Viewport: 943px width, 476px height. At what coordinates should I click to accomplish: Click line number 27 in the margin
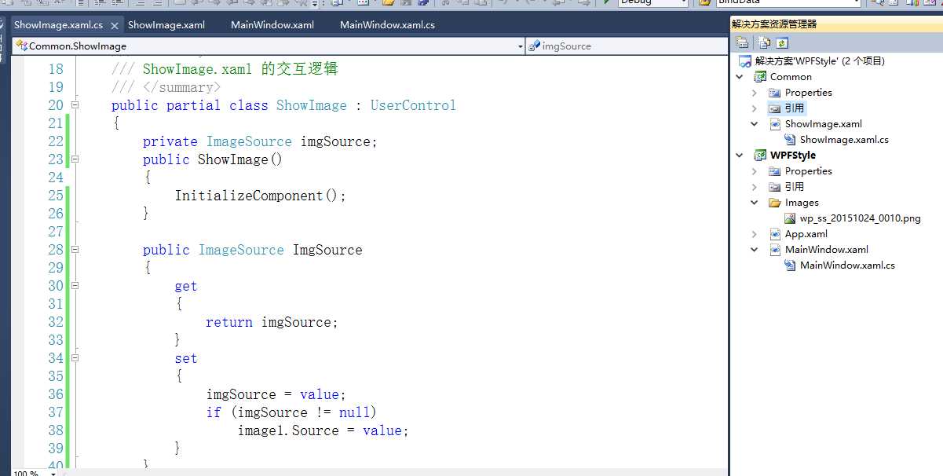(56, 232)
